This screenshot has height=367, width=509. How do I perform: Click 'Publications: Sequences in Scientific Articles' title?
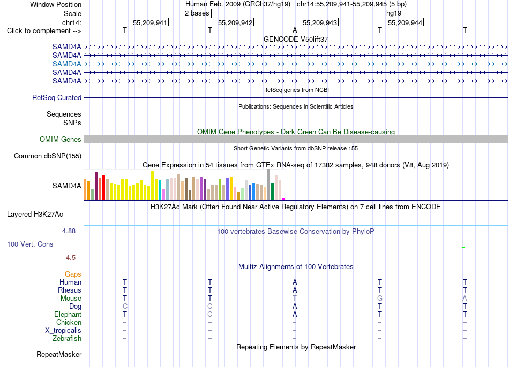coord(296,106)
